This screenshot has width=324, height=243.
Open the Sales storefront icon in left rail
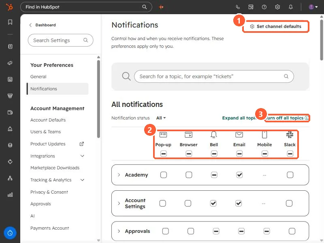point(10,96)
